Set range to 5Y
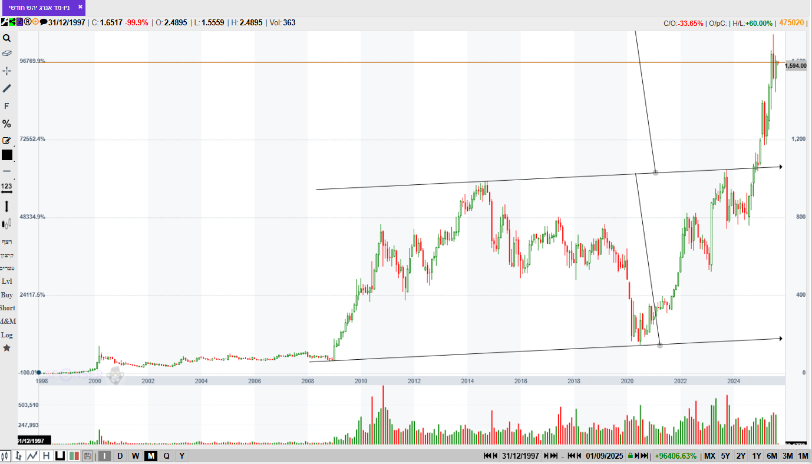 tap(725, 456)
